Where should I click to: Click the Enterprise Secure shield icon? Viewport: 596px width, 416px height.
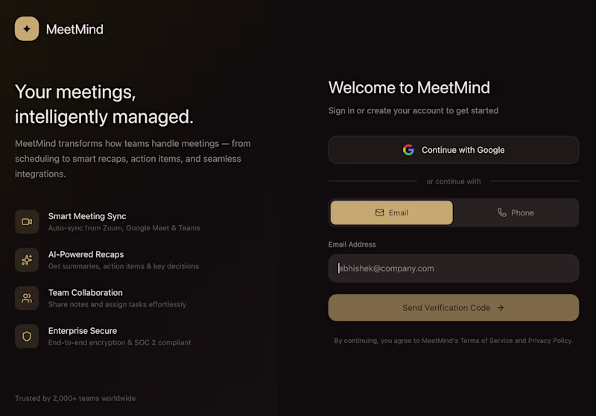click(27, 336)
